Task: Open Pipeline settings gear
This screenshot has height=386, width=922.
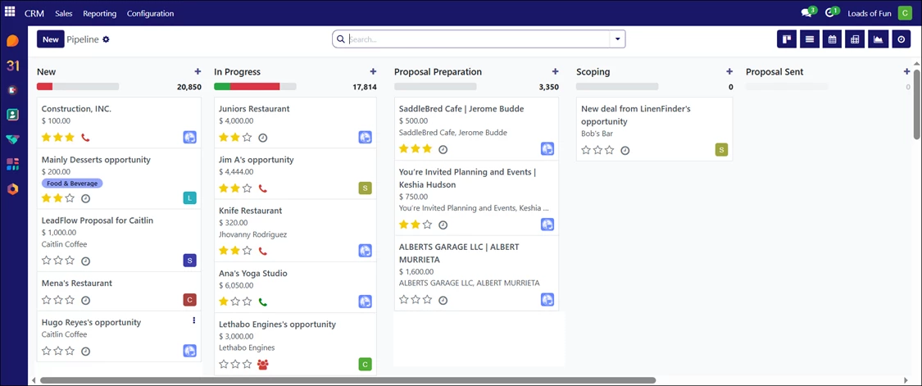Action: [x=106, y=39]
